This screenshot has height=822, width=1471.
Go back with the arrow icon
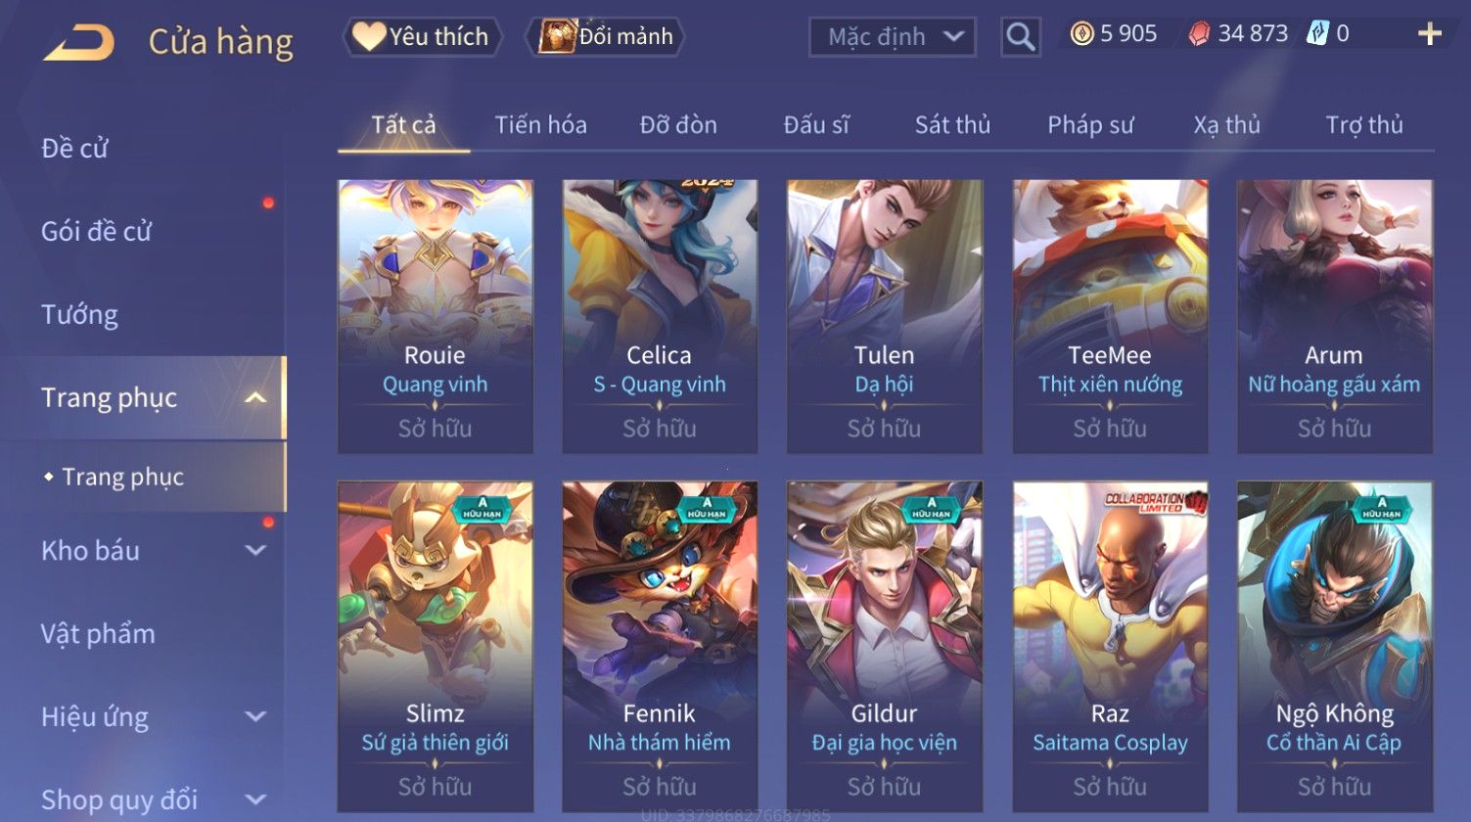78,42
